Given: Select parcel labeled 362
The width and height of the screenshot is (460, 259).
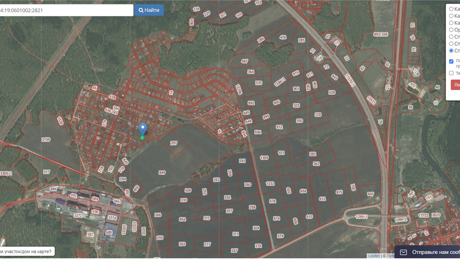Looking at the screenshot, I should click(x=316, y=164).
